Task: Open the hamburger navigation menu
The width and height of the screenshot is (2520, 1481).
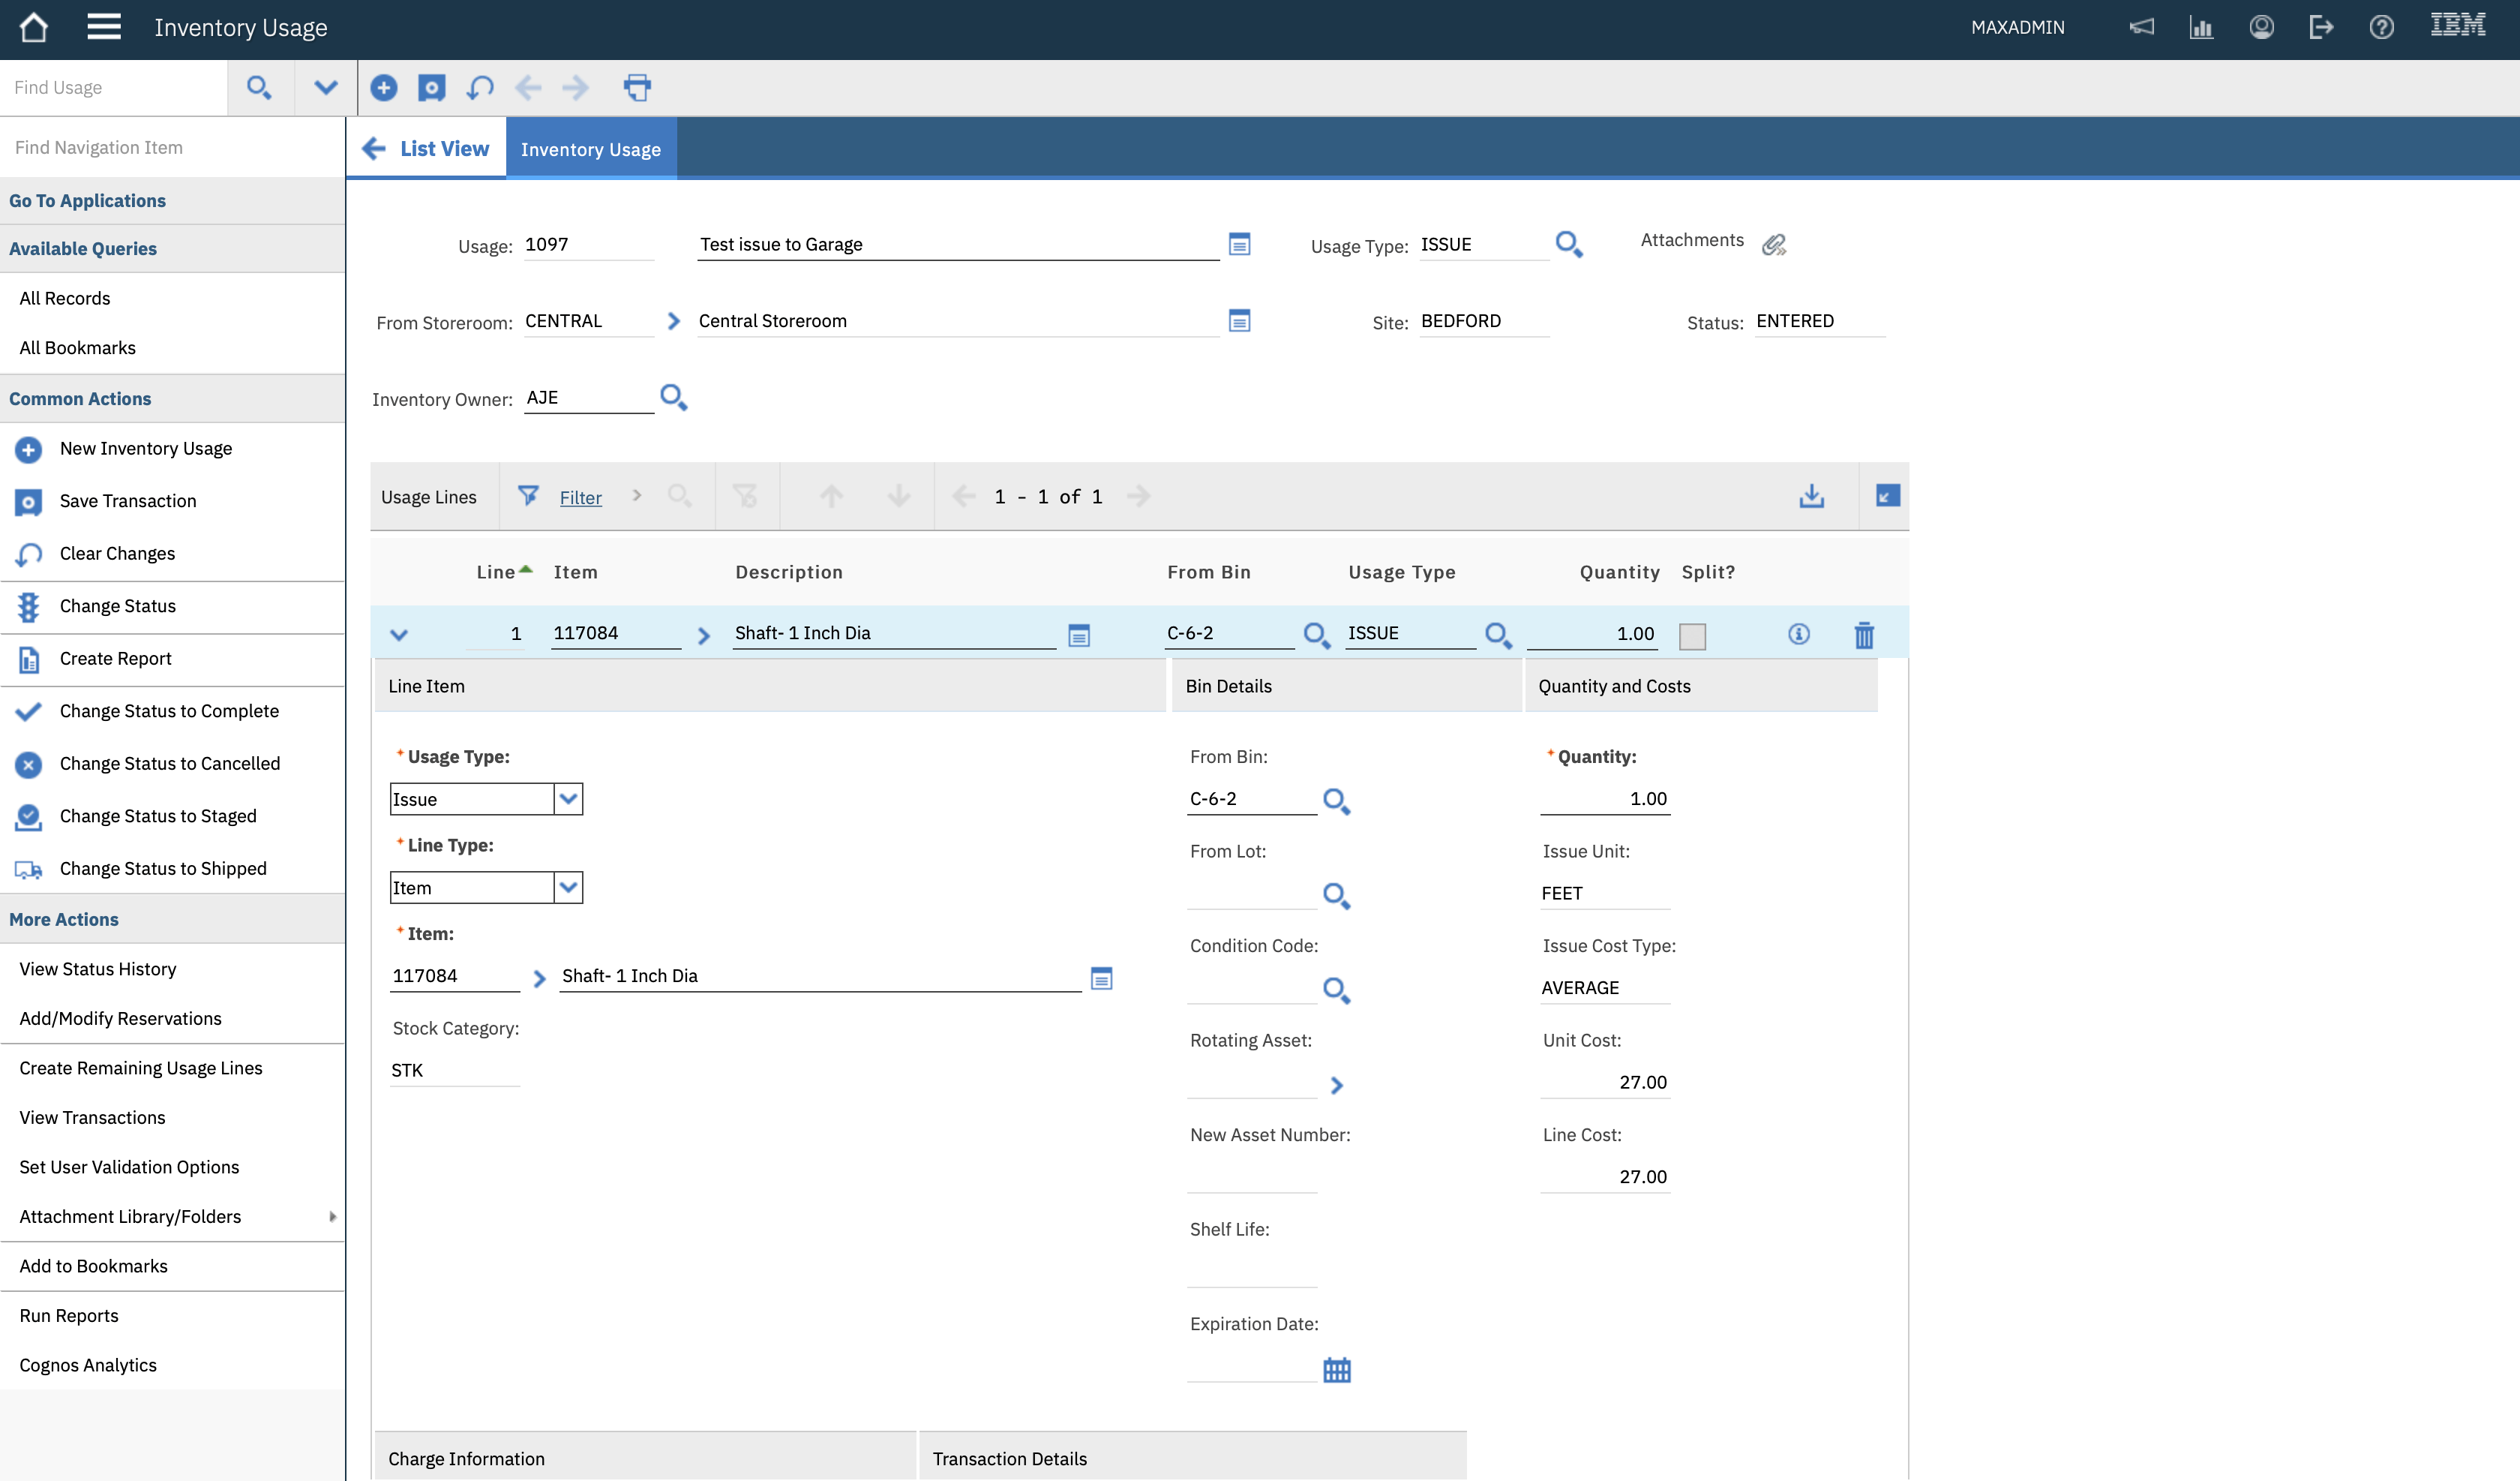Action: coord(102,27)
